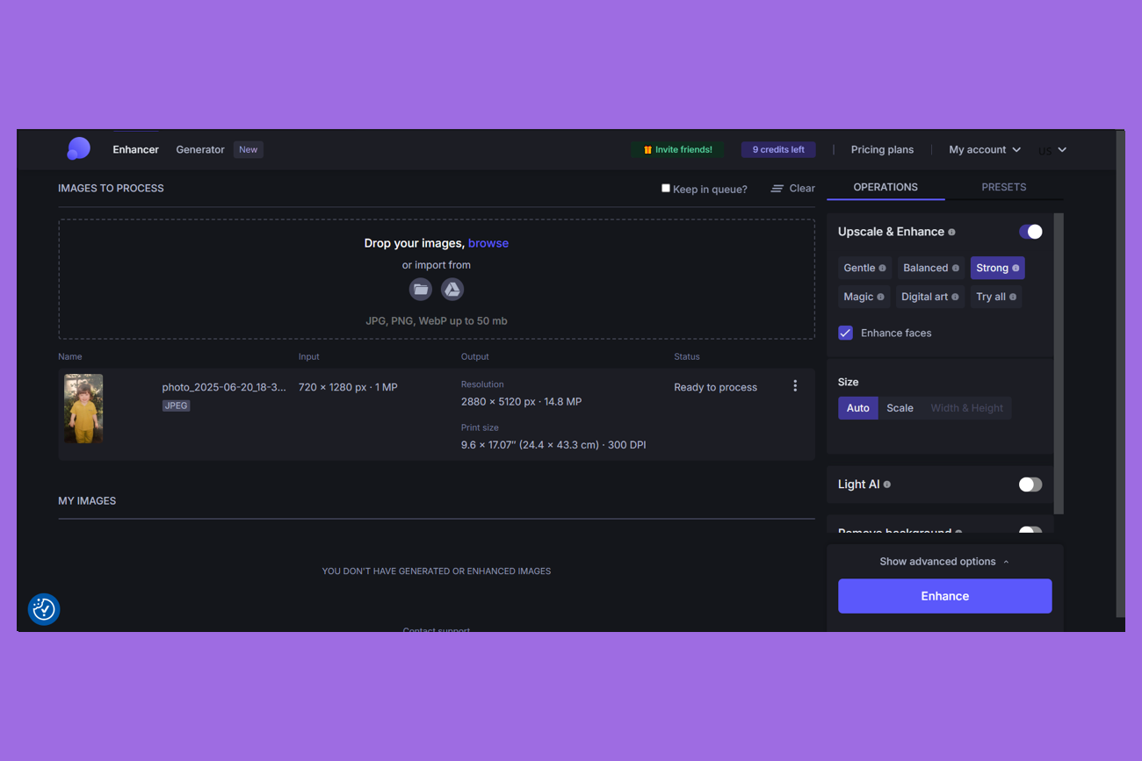Image resolution: width=1142 pixels, height=761 pixels.
Task: Uncheck the Enhance faces checkbox
Action: pos(845,333)
